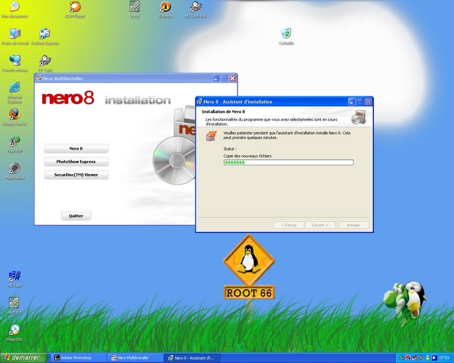Minimize the Nero MultiInstaller window
Viewport: 454px width, 363px height.
(216, 78)
